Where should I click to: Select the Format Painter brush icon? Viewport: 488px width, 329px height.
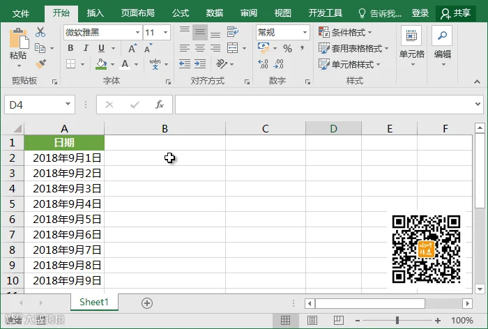click(40, 64)
